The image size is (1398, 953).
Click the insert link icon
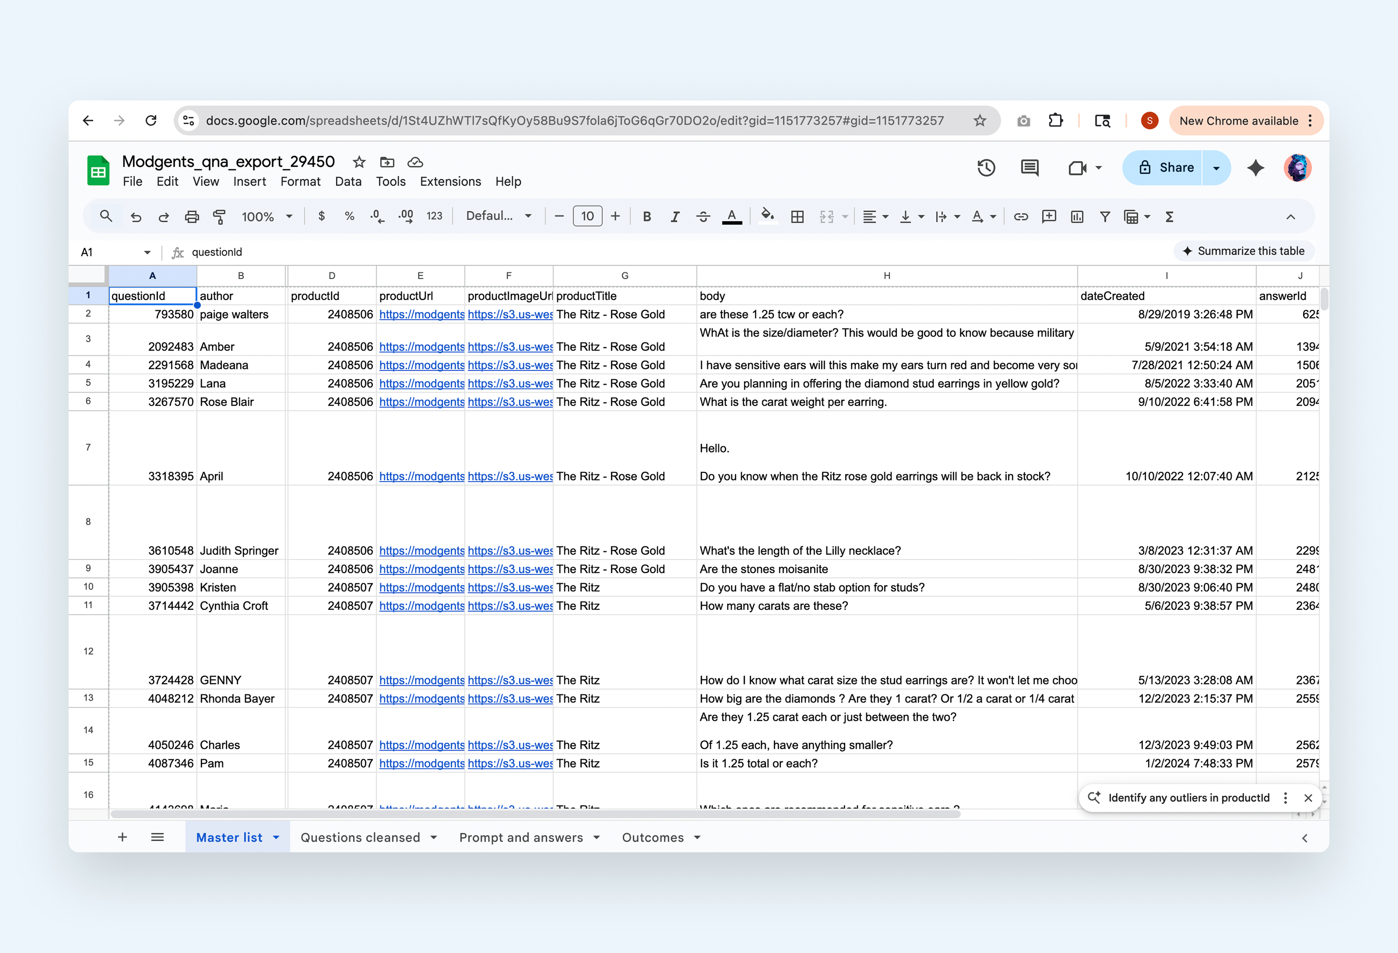(x=1021, y=216)
